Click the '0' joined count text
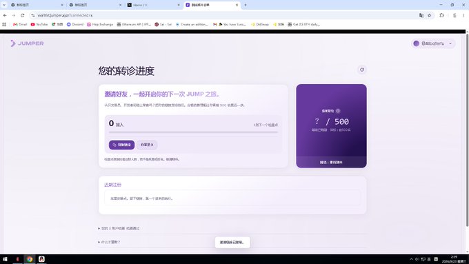The height and width of the screenshot is (264, 469). click(111, 123)
